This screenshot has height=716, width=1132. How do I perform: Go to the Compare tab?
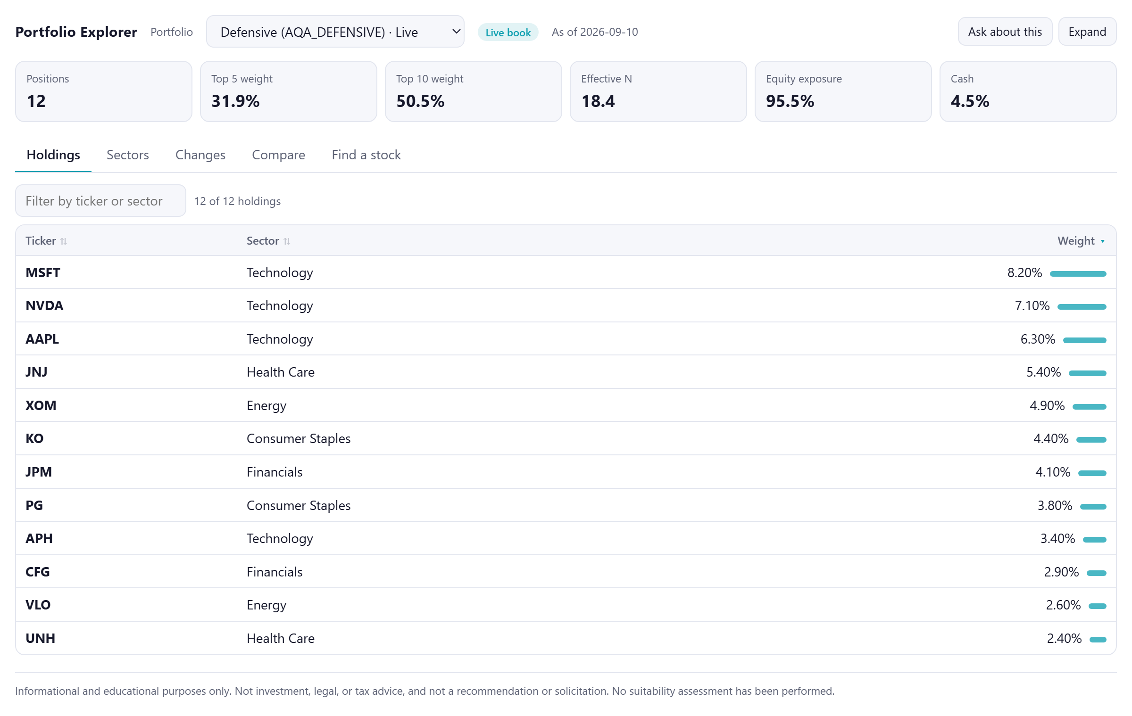(x=278, y=155)
